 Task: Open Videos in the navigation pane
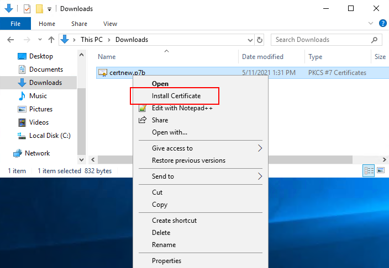39,122
